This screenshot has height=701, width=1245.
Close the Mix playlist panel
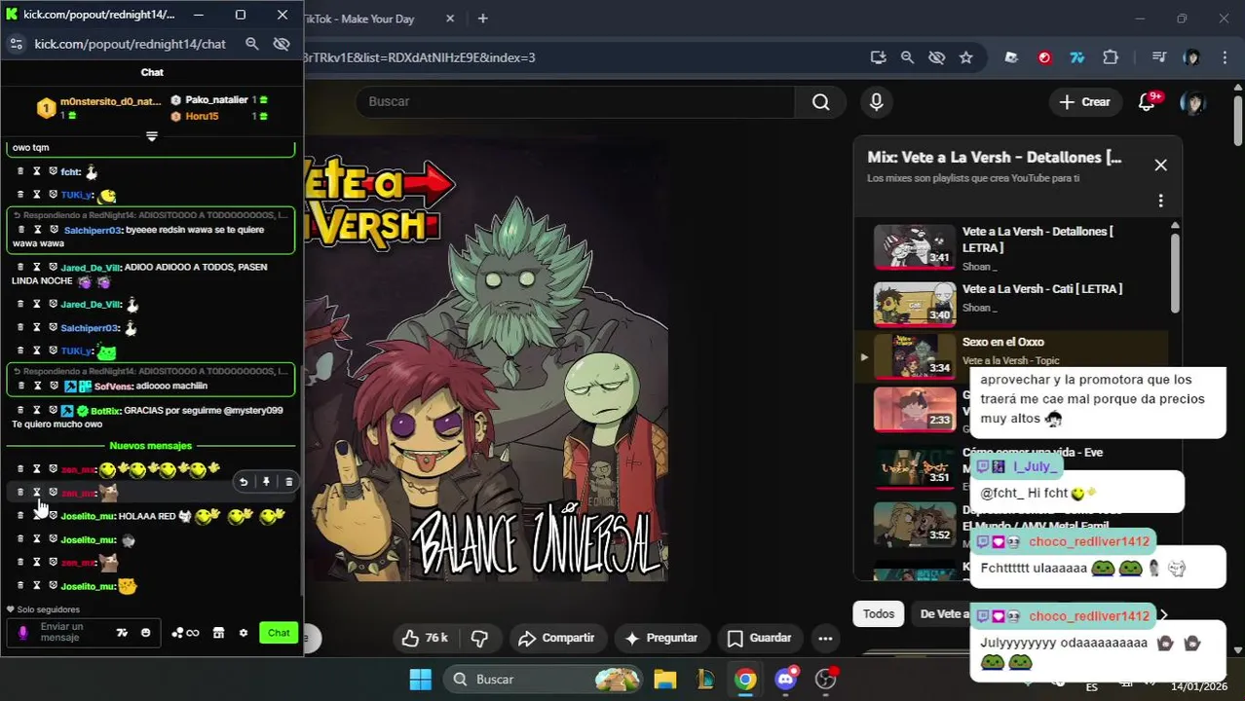tap(1160, 166)
